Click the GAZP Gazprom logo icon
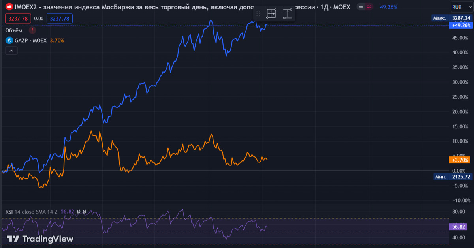This screenshot has height=248, width=474. click(x=9, y=40)
